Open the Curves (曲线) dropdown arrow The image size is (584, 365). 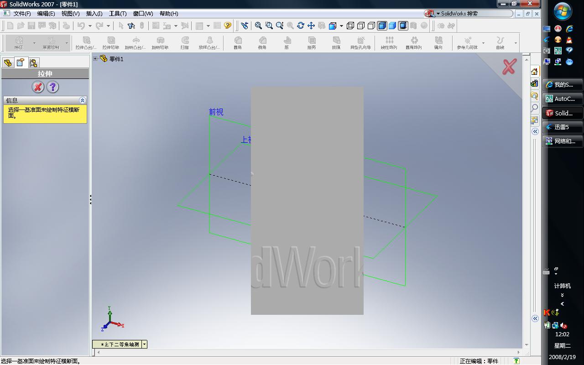coord(516,43)
